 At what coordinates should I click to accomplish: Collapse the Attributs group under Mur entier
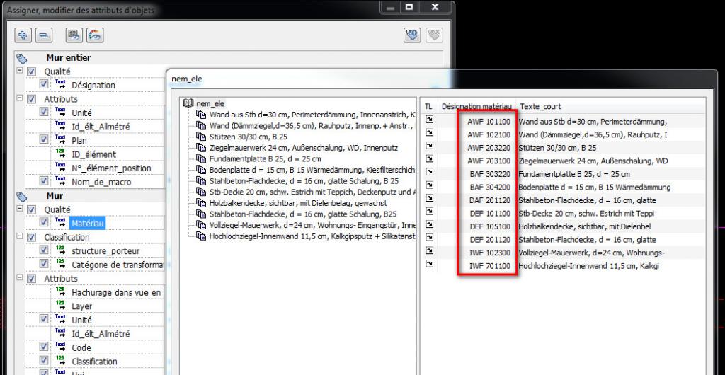point(19,98)
